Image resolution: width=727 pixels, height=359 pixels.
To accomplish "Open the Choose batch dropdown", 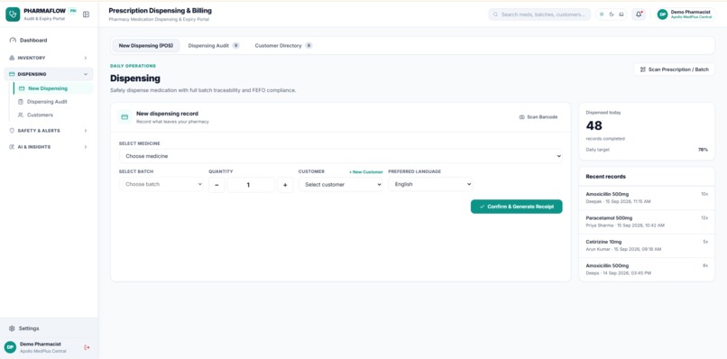I will (161, 184).
